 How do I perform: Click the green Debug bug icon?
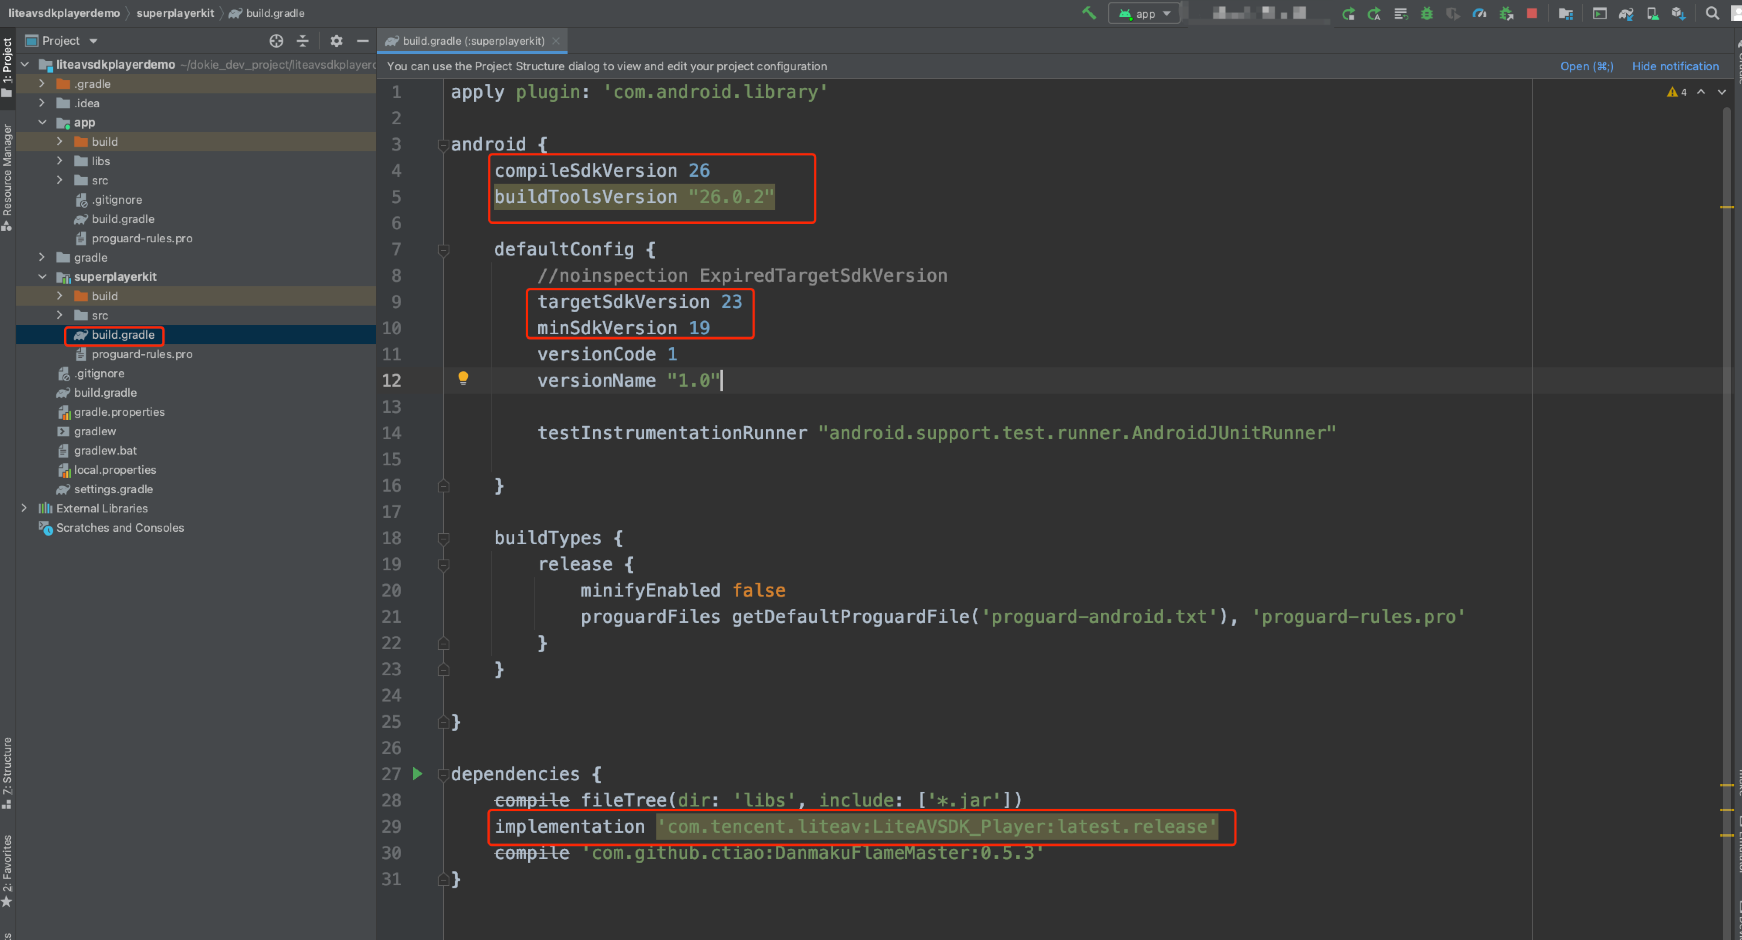point(1427,14)
